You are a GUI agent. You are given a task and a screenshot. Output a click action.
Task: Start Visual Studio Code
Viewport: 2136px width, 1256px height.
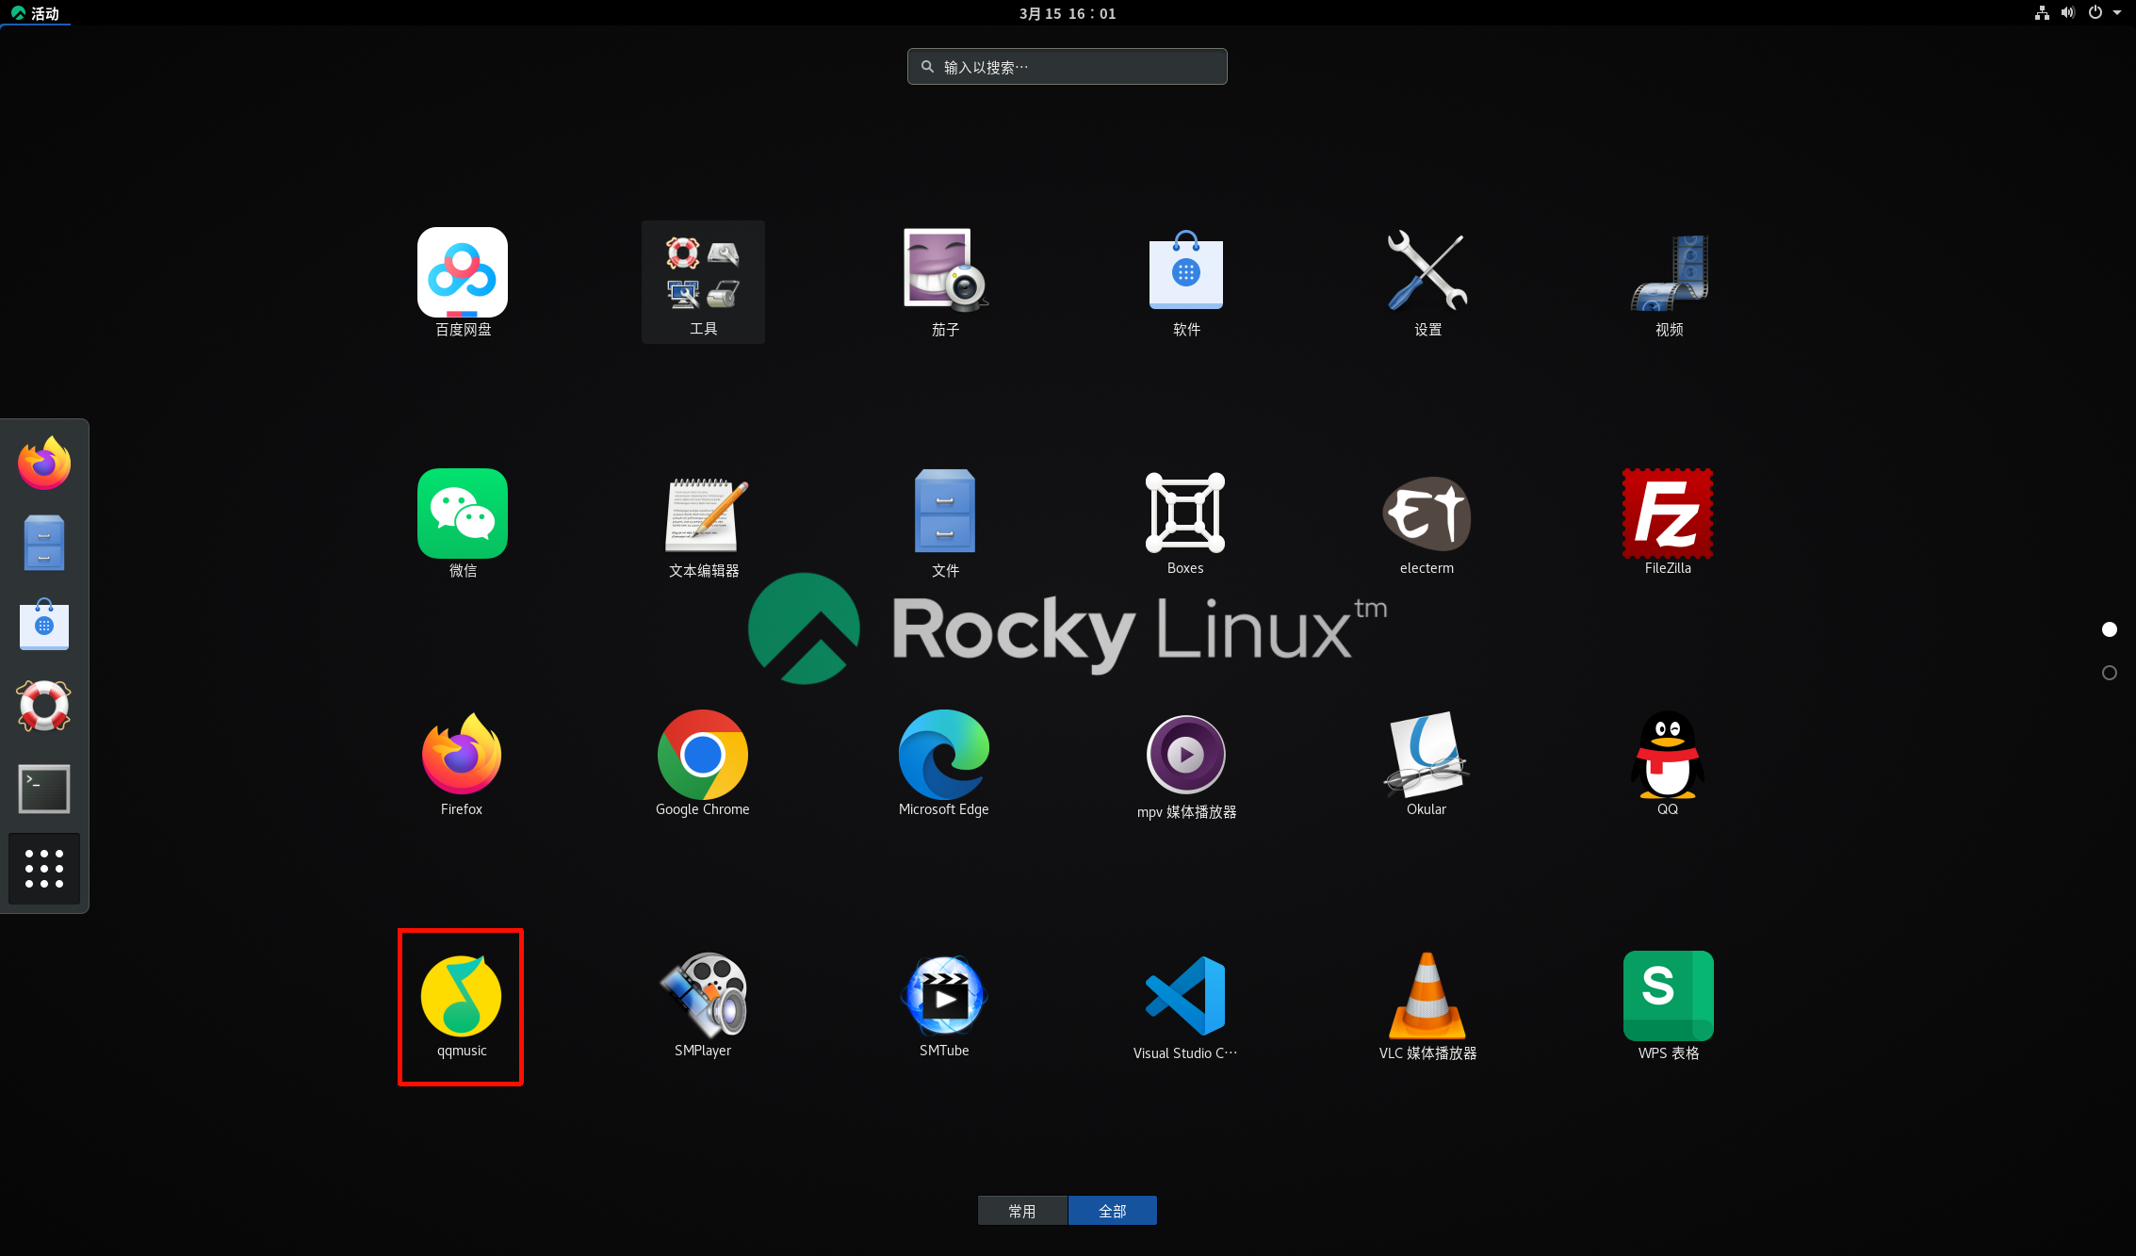[1185, 997]
